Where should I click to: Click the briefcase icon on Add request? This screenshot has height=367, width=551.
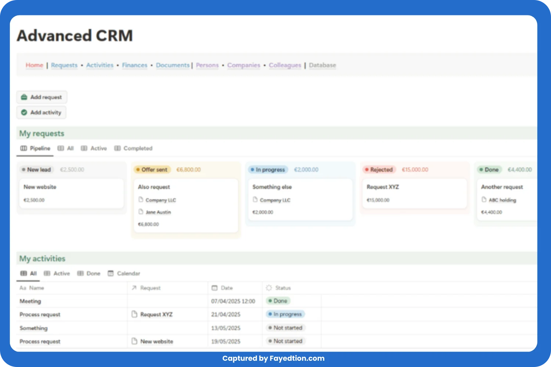pos(24,97)
